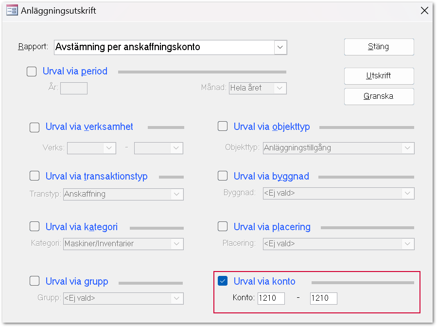
Task: Check the Urval via kategori box
Action: (x=35, y=227)
